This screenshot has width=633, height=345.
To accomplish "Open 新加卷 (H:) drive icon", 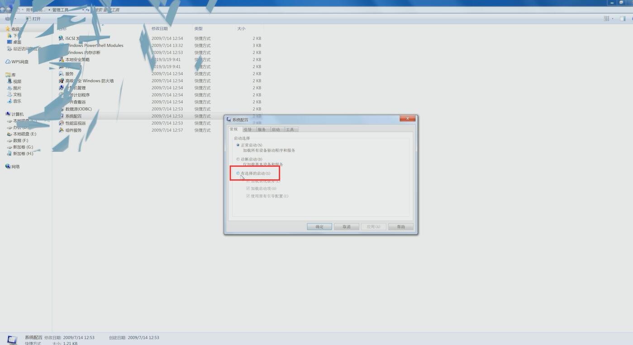I will coord(10,154).
